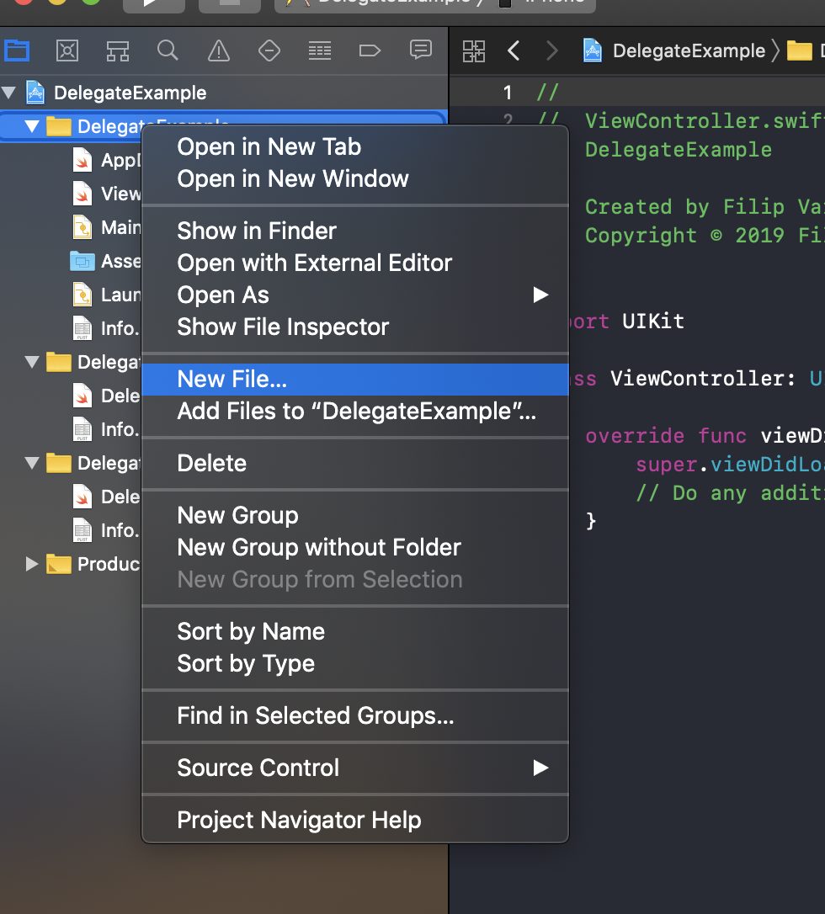825x914 pixels.
Task: Click the Assets catalog folder icon
Action: click(82, 261)
